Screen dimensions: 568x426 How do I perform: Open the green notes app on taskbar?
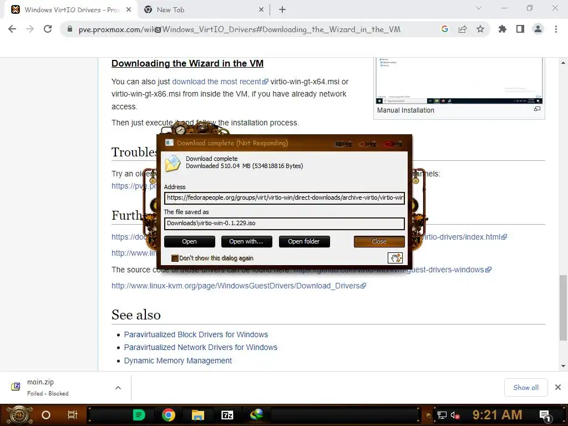pyautogui.click(x=139, y=415)
